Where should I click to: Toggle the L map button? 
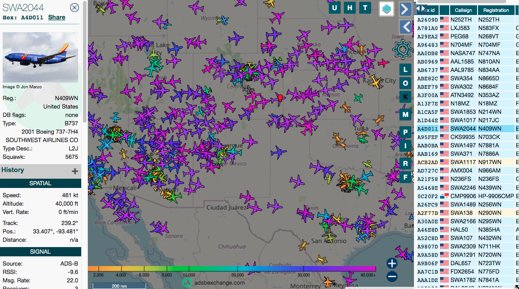point(406,70)
